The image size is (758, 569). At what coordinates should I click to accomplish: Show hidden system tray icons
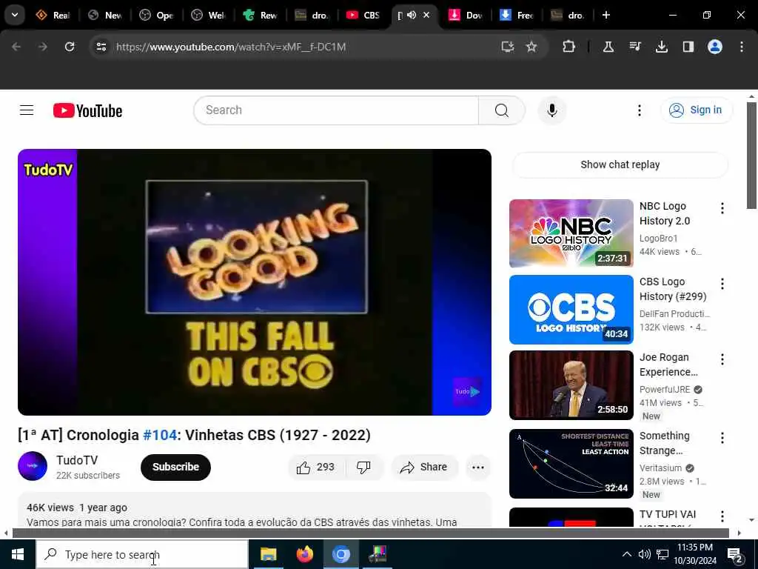pyautogui.click(x=626, y=554)
